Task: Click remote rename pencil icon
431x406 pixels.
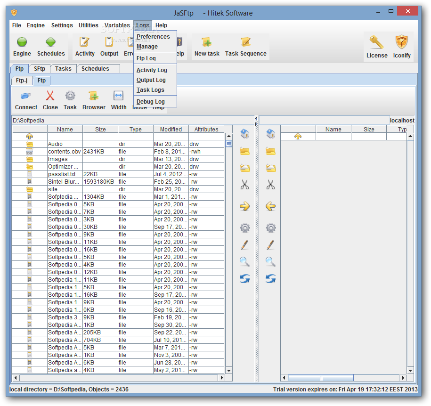Action: coord(270,245)
